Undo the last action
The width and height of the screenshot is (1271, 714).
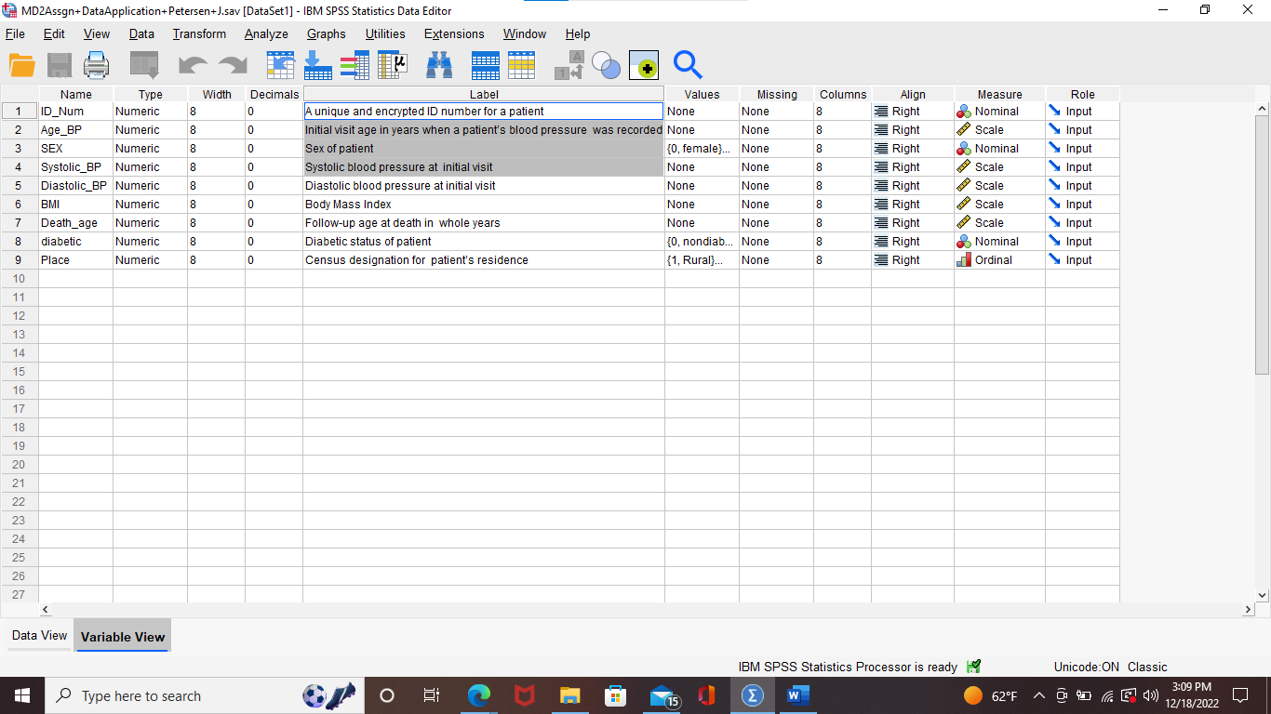[194, 65]
